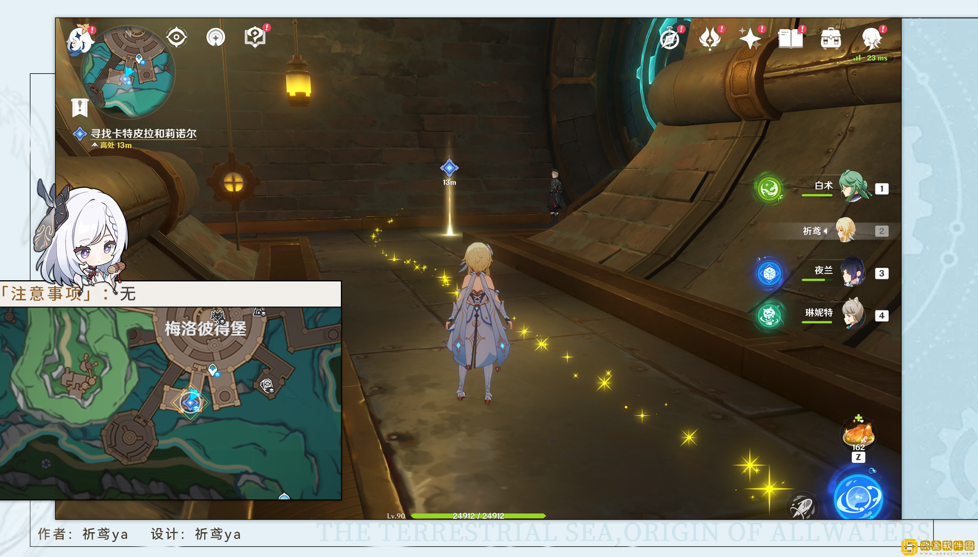Click the green HP bar
The height and width of the screenshot is (557, 978).
click(478, 516)
